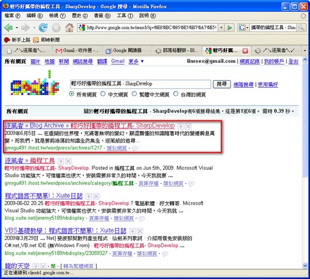Open the 新手上路 bookmark

[x=17, y=40]
